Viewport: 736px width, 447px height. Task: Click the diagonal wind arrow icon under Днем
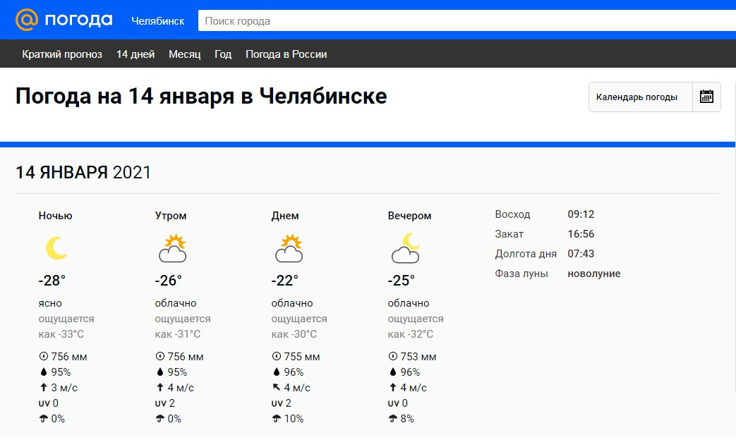coord(277,388)
